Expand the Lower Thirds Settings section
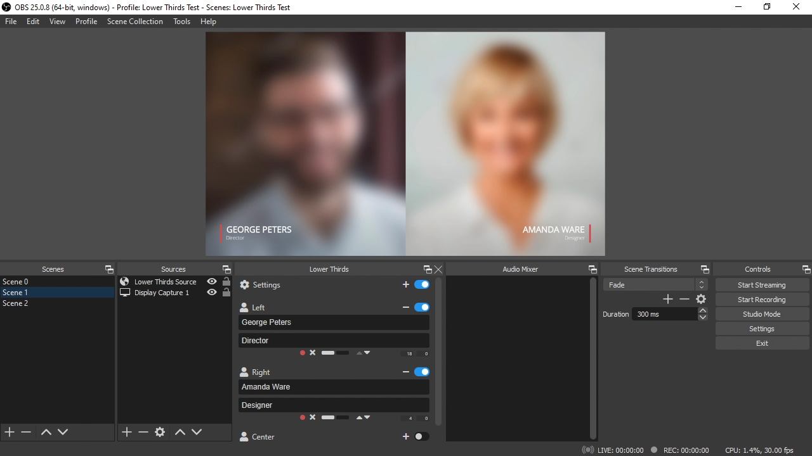Screen dimensions: 812x456 pyautogui.click(x=405, y=285)
